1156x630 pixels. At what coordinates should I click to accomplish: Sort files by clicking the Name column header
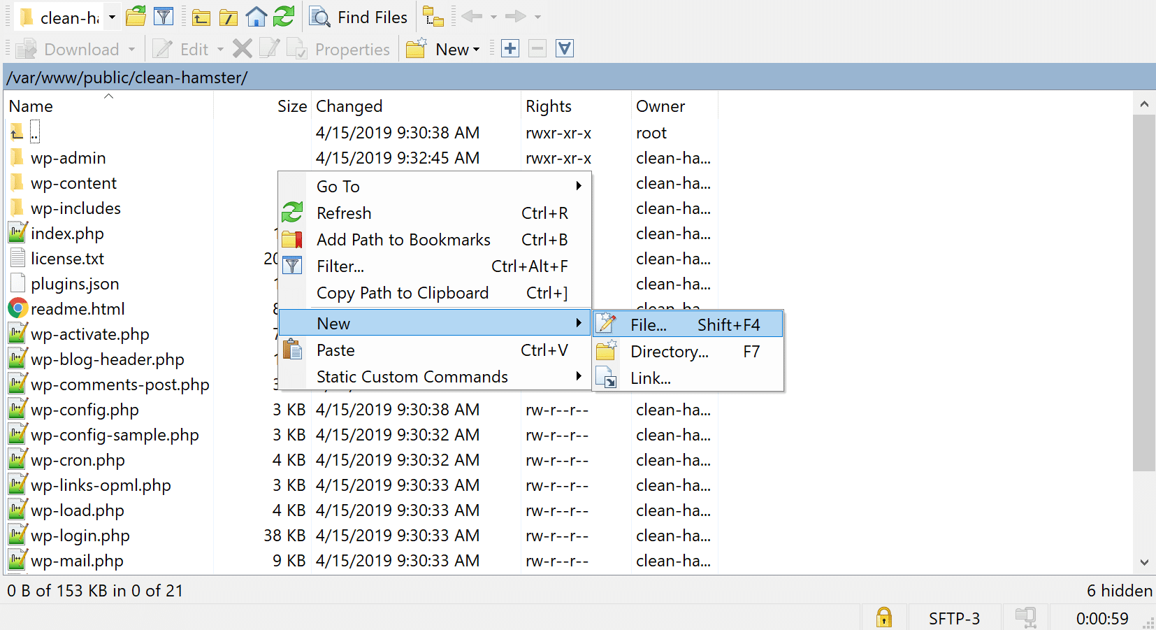tap(31, 106)
